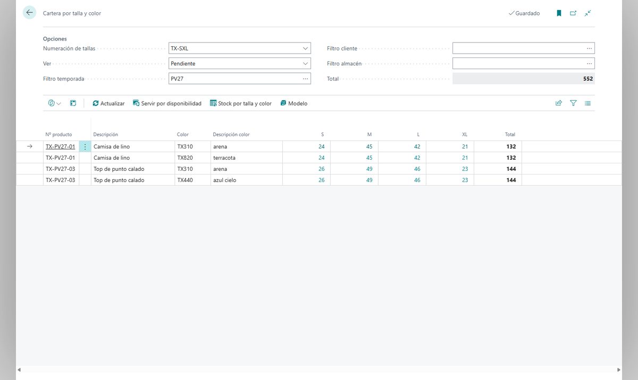Click the Descripción color column header
The image size is (638, 380).
point(231,135)
